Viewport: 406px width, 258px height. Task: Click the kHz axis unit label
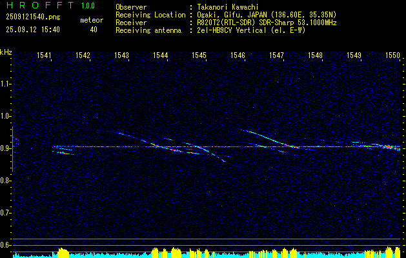coord(6,52)
